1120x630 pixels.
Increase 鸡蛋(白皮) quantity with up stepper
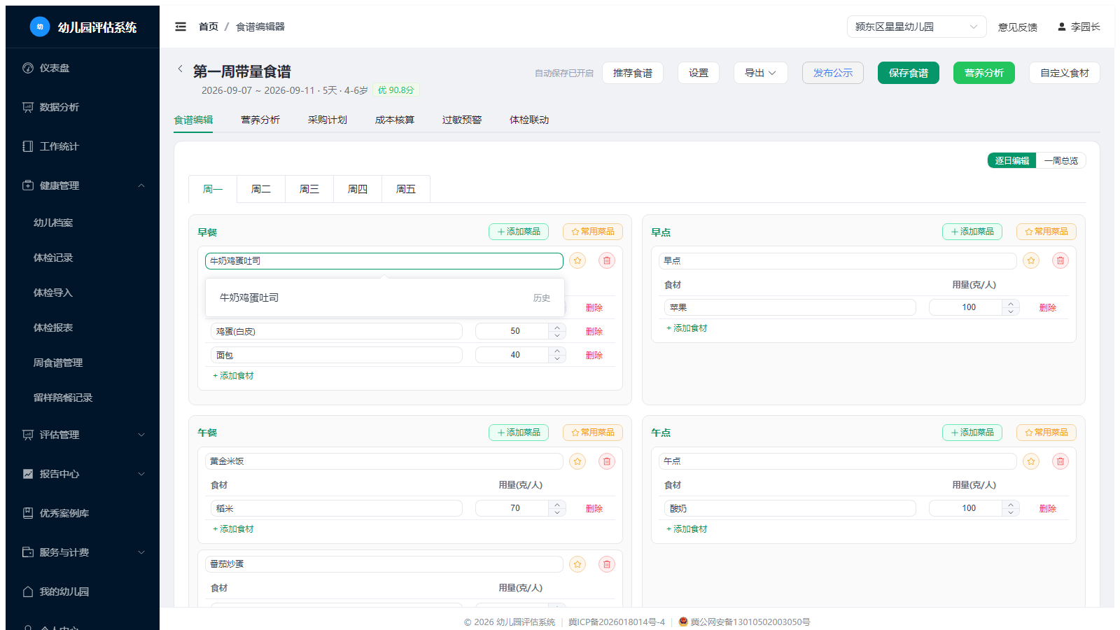click(557, 327)
